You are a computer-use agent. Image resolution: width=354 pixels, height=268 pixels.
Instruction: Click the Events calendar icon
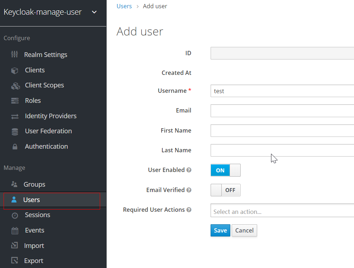(15, 230)
